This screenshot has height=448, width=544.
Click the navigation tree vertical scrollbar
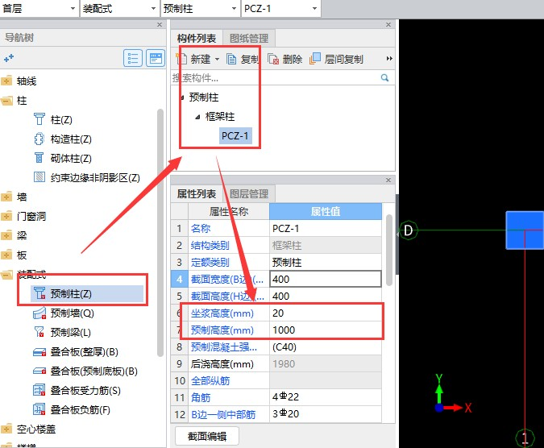pos(160,232)
